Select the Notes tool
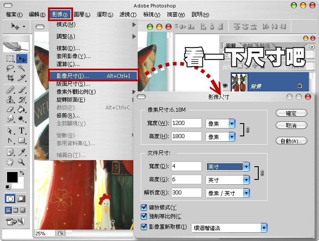The height and width of the screenshot is (241, 319). [x=10, y=152]
